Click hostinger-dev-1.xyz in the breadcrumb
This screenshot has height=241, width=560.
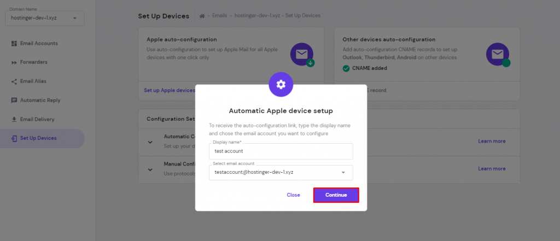(257, 16)
